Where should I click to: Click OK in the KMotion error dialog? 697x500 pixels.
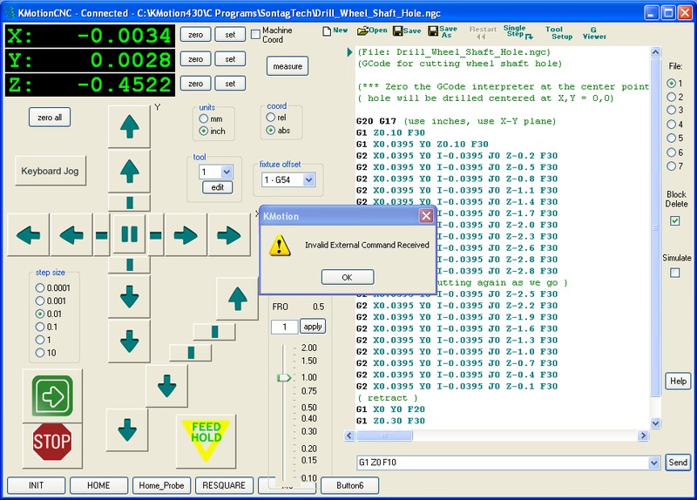pos(347,277)
